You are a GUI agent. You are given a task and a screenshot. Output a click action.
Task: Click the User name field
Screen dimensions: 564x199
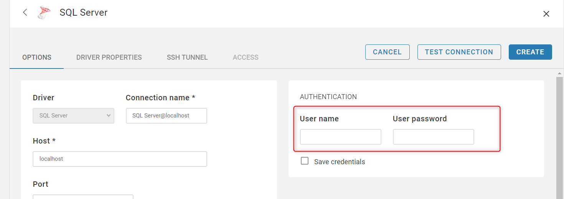pos(341,137)
